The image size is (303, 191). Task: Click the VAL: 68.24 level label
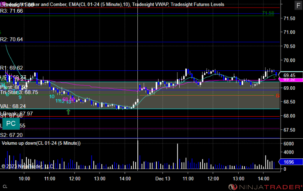13,106
